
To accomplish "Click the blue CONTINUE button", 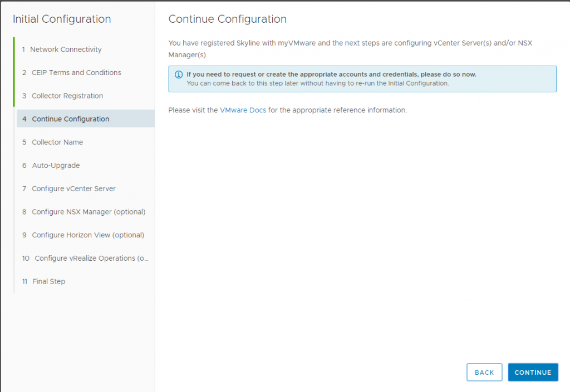I will click(533, 373).
